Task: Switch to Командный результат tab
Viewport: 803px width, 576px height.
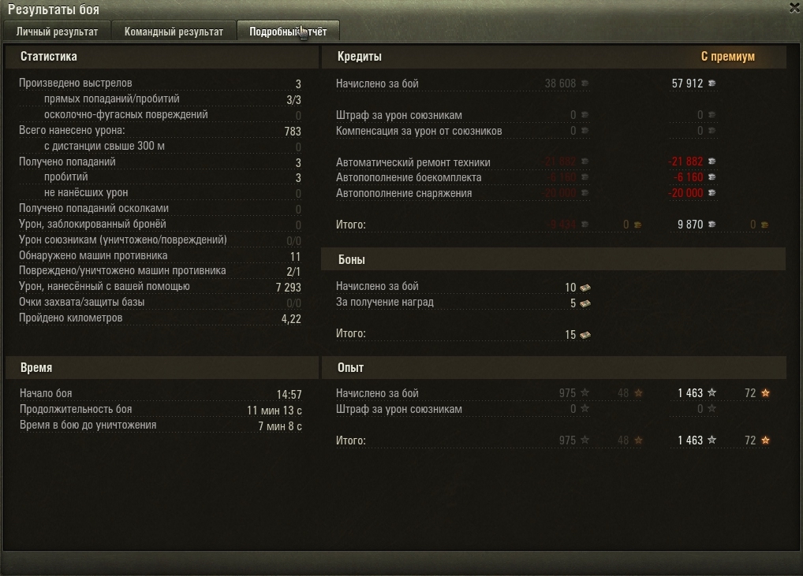Action: (x=174, y=32)
